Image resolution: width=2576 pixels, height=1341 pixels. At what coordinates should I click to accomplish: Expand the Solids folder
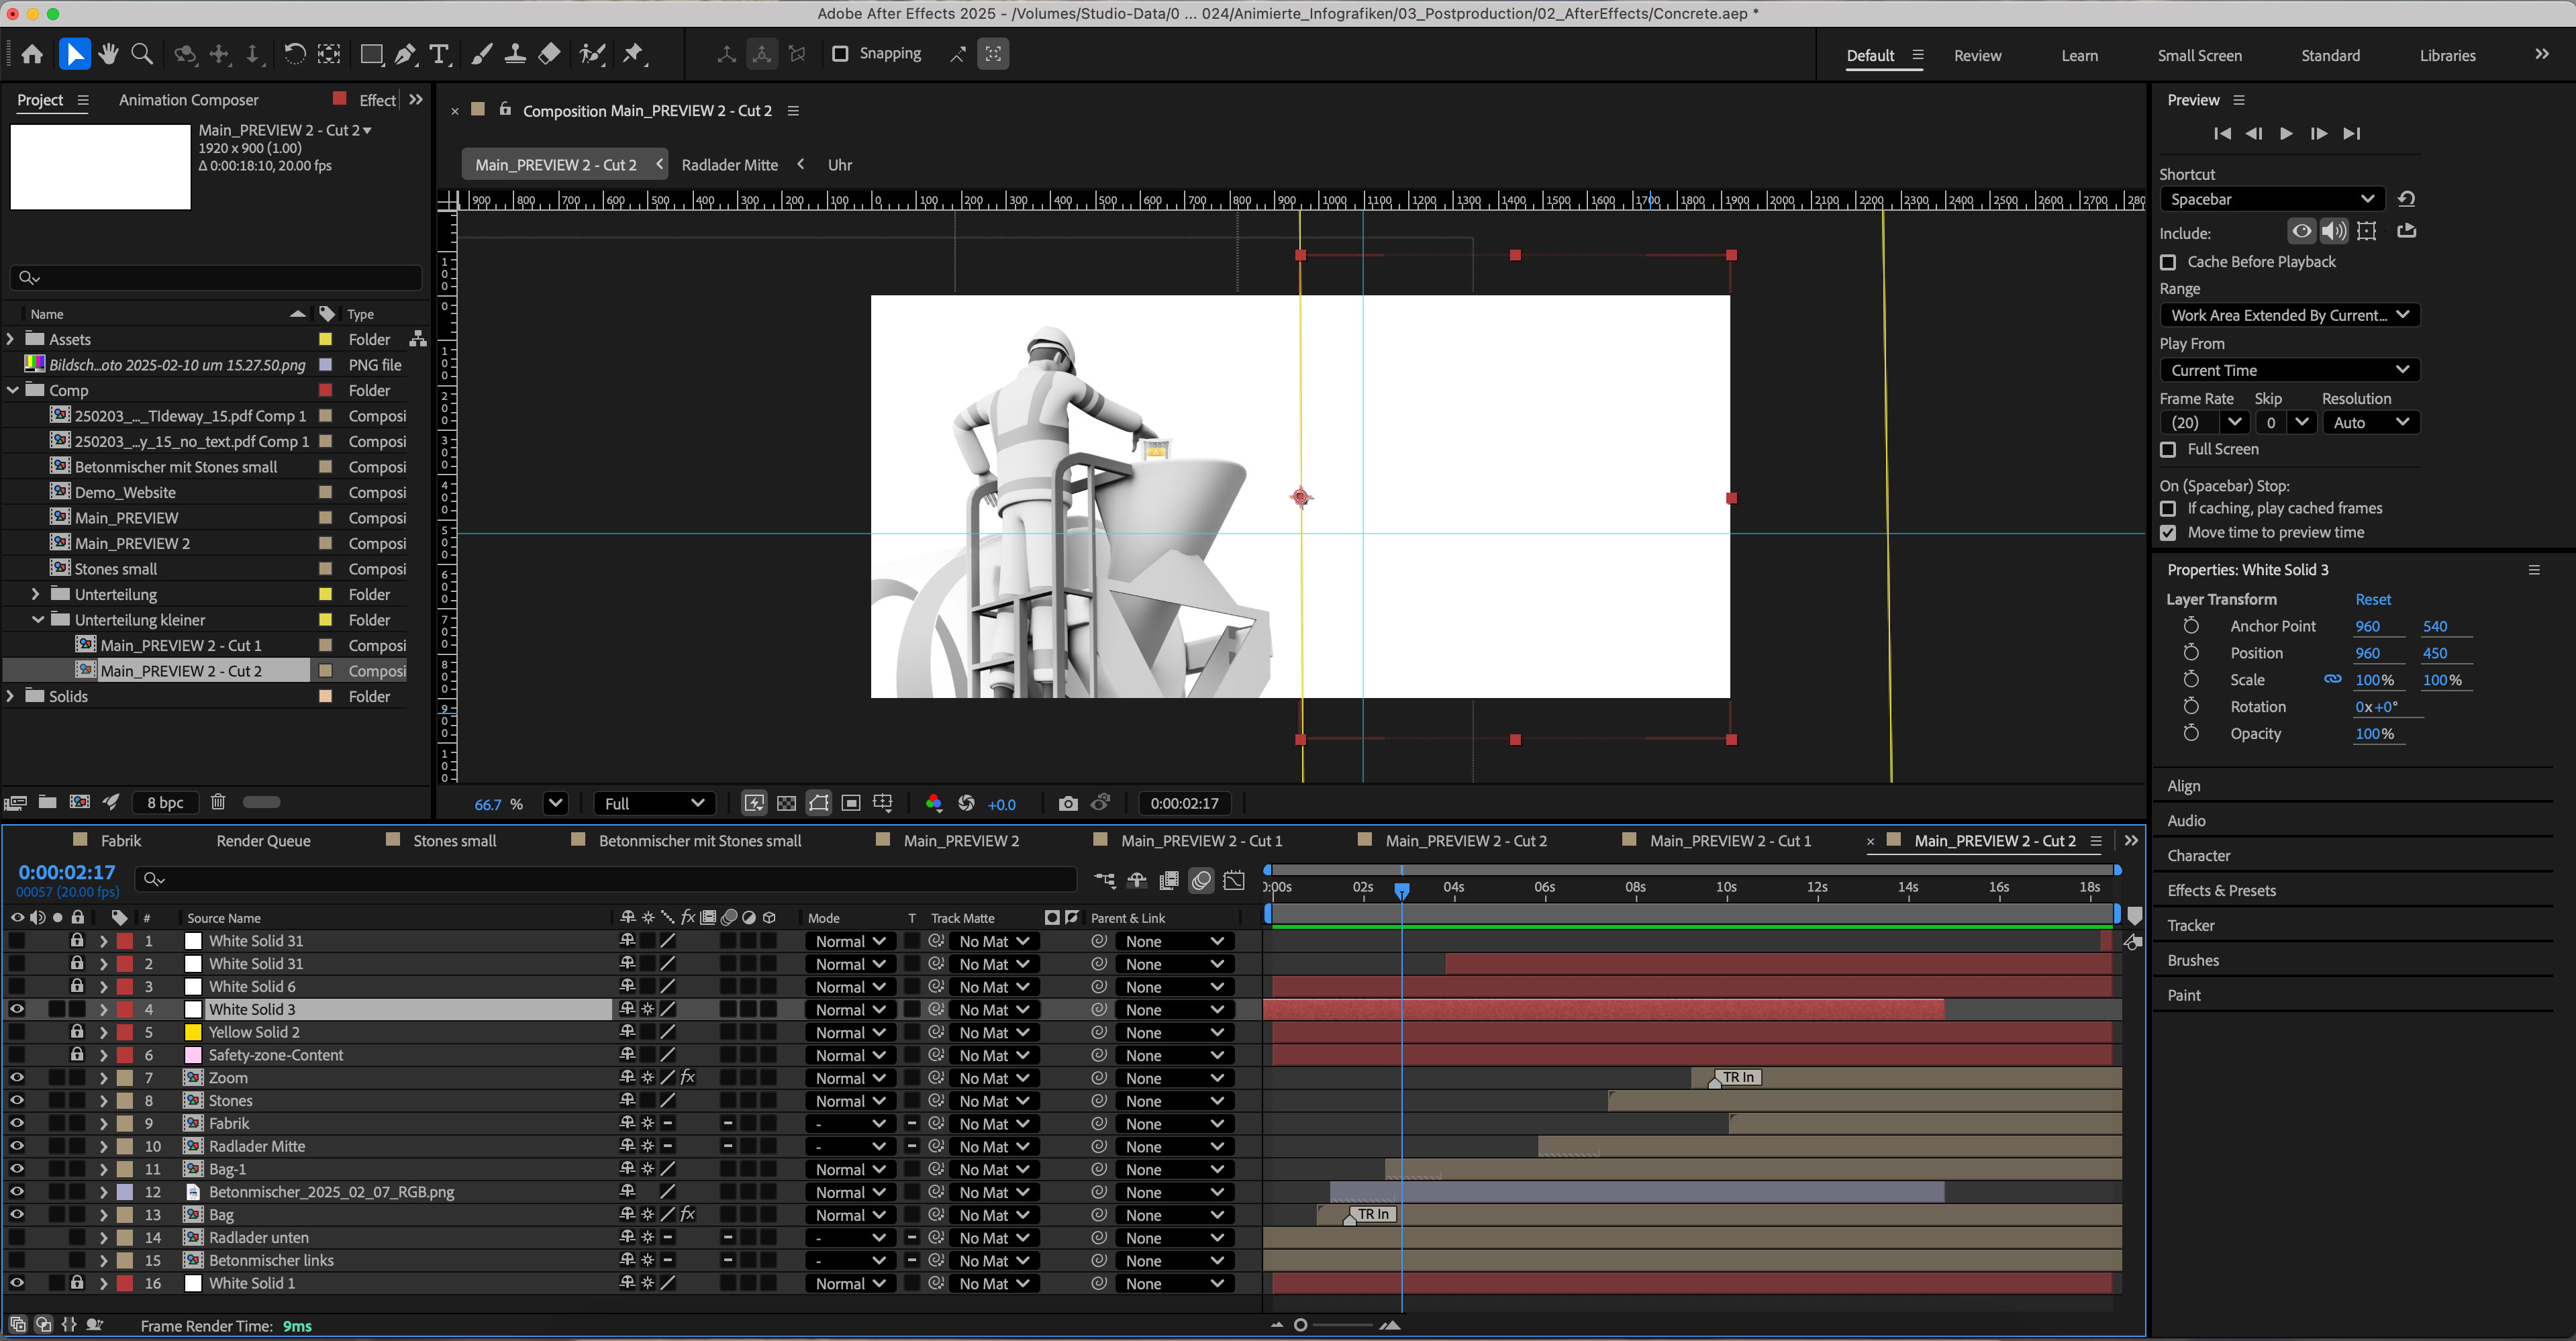(11, 696)
